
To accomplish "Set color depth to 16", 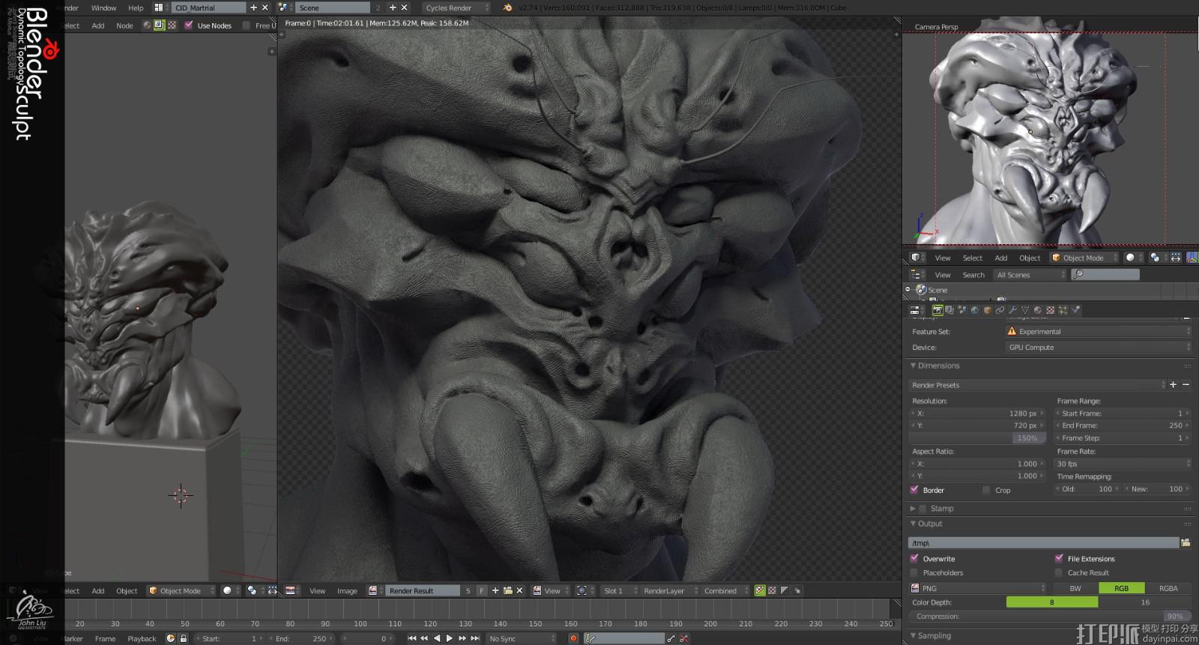I will click(1145, 602).
